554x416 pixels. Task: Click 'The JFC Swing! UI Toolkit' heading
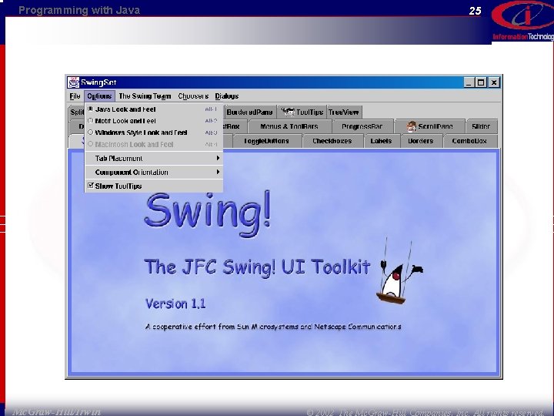pos(258,267)
